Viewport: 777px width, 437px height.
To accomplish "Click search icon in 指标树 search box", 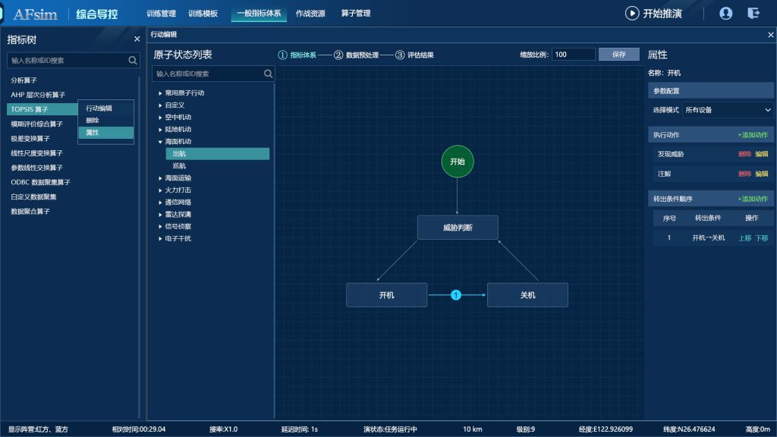I will tap(133, 60).
